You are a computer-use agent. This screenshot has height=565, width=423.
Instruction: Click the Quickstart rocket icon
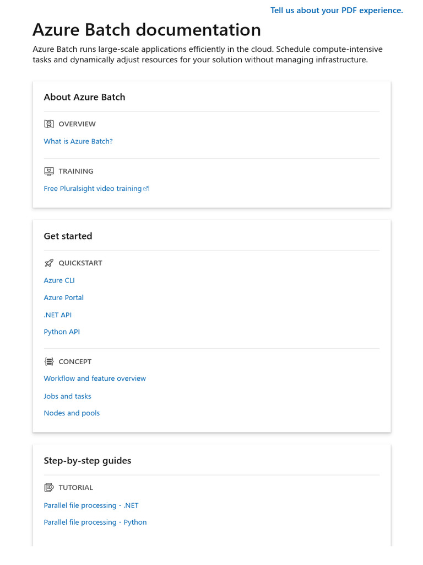[49, 263]
